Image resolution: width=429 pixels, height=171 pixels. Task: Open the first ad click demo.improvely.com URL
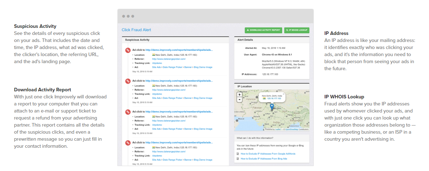click(179, 50)
